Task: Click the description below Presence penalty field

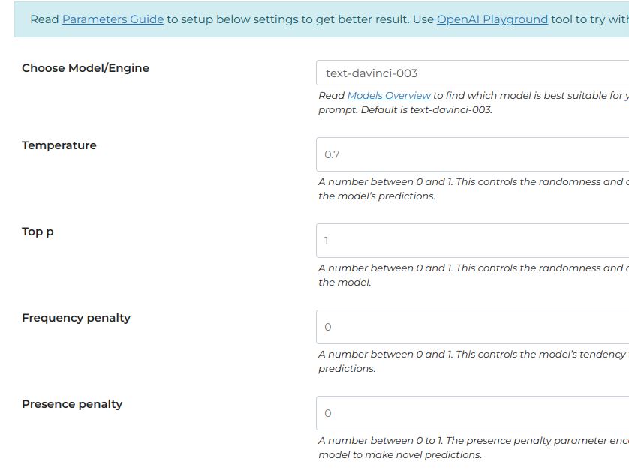Action: 472,448
